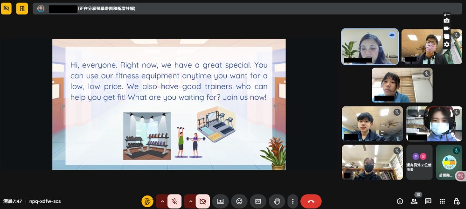The height and width of the screenshot is (209, 466).
Task: Click the yellow bee extension icon
Action: point(147,201)
